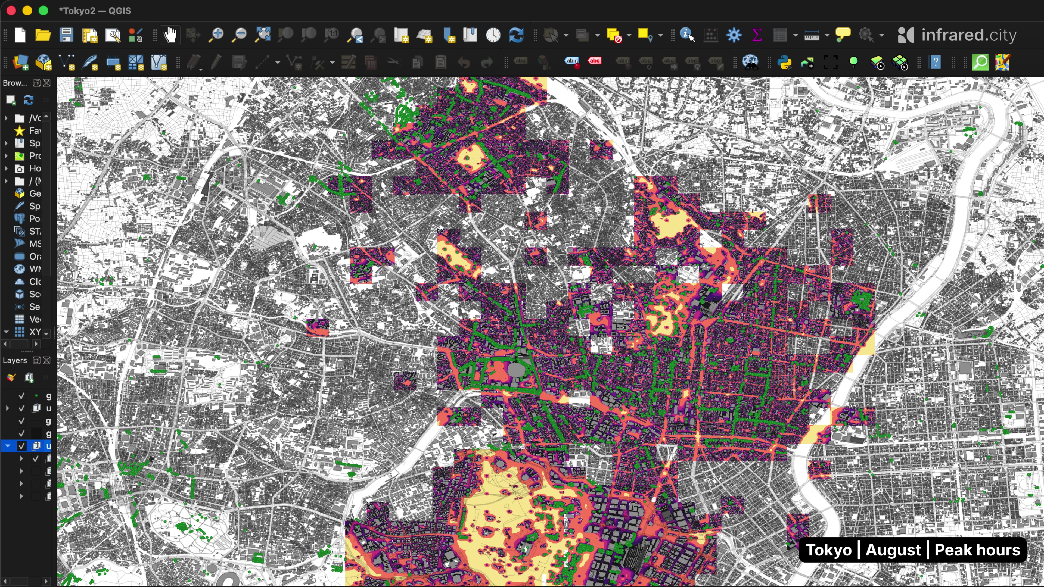Click the Zoom Out magnifier

(x=239, y=35)
